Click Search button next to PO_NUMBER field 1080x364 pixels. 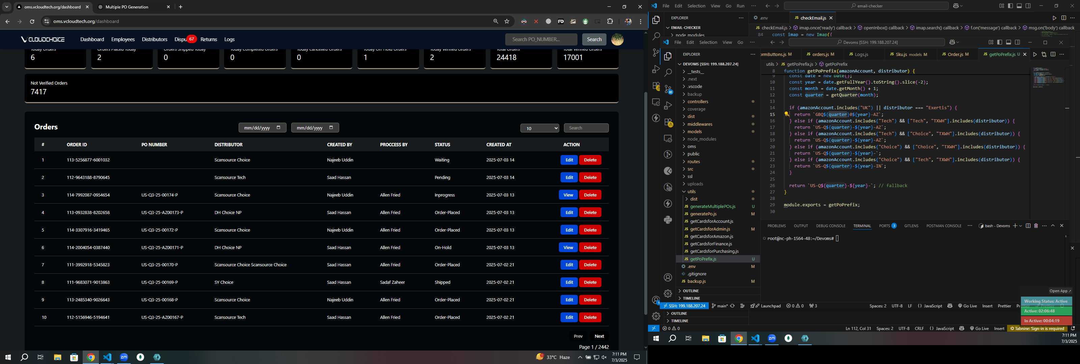coord(594,39)
